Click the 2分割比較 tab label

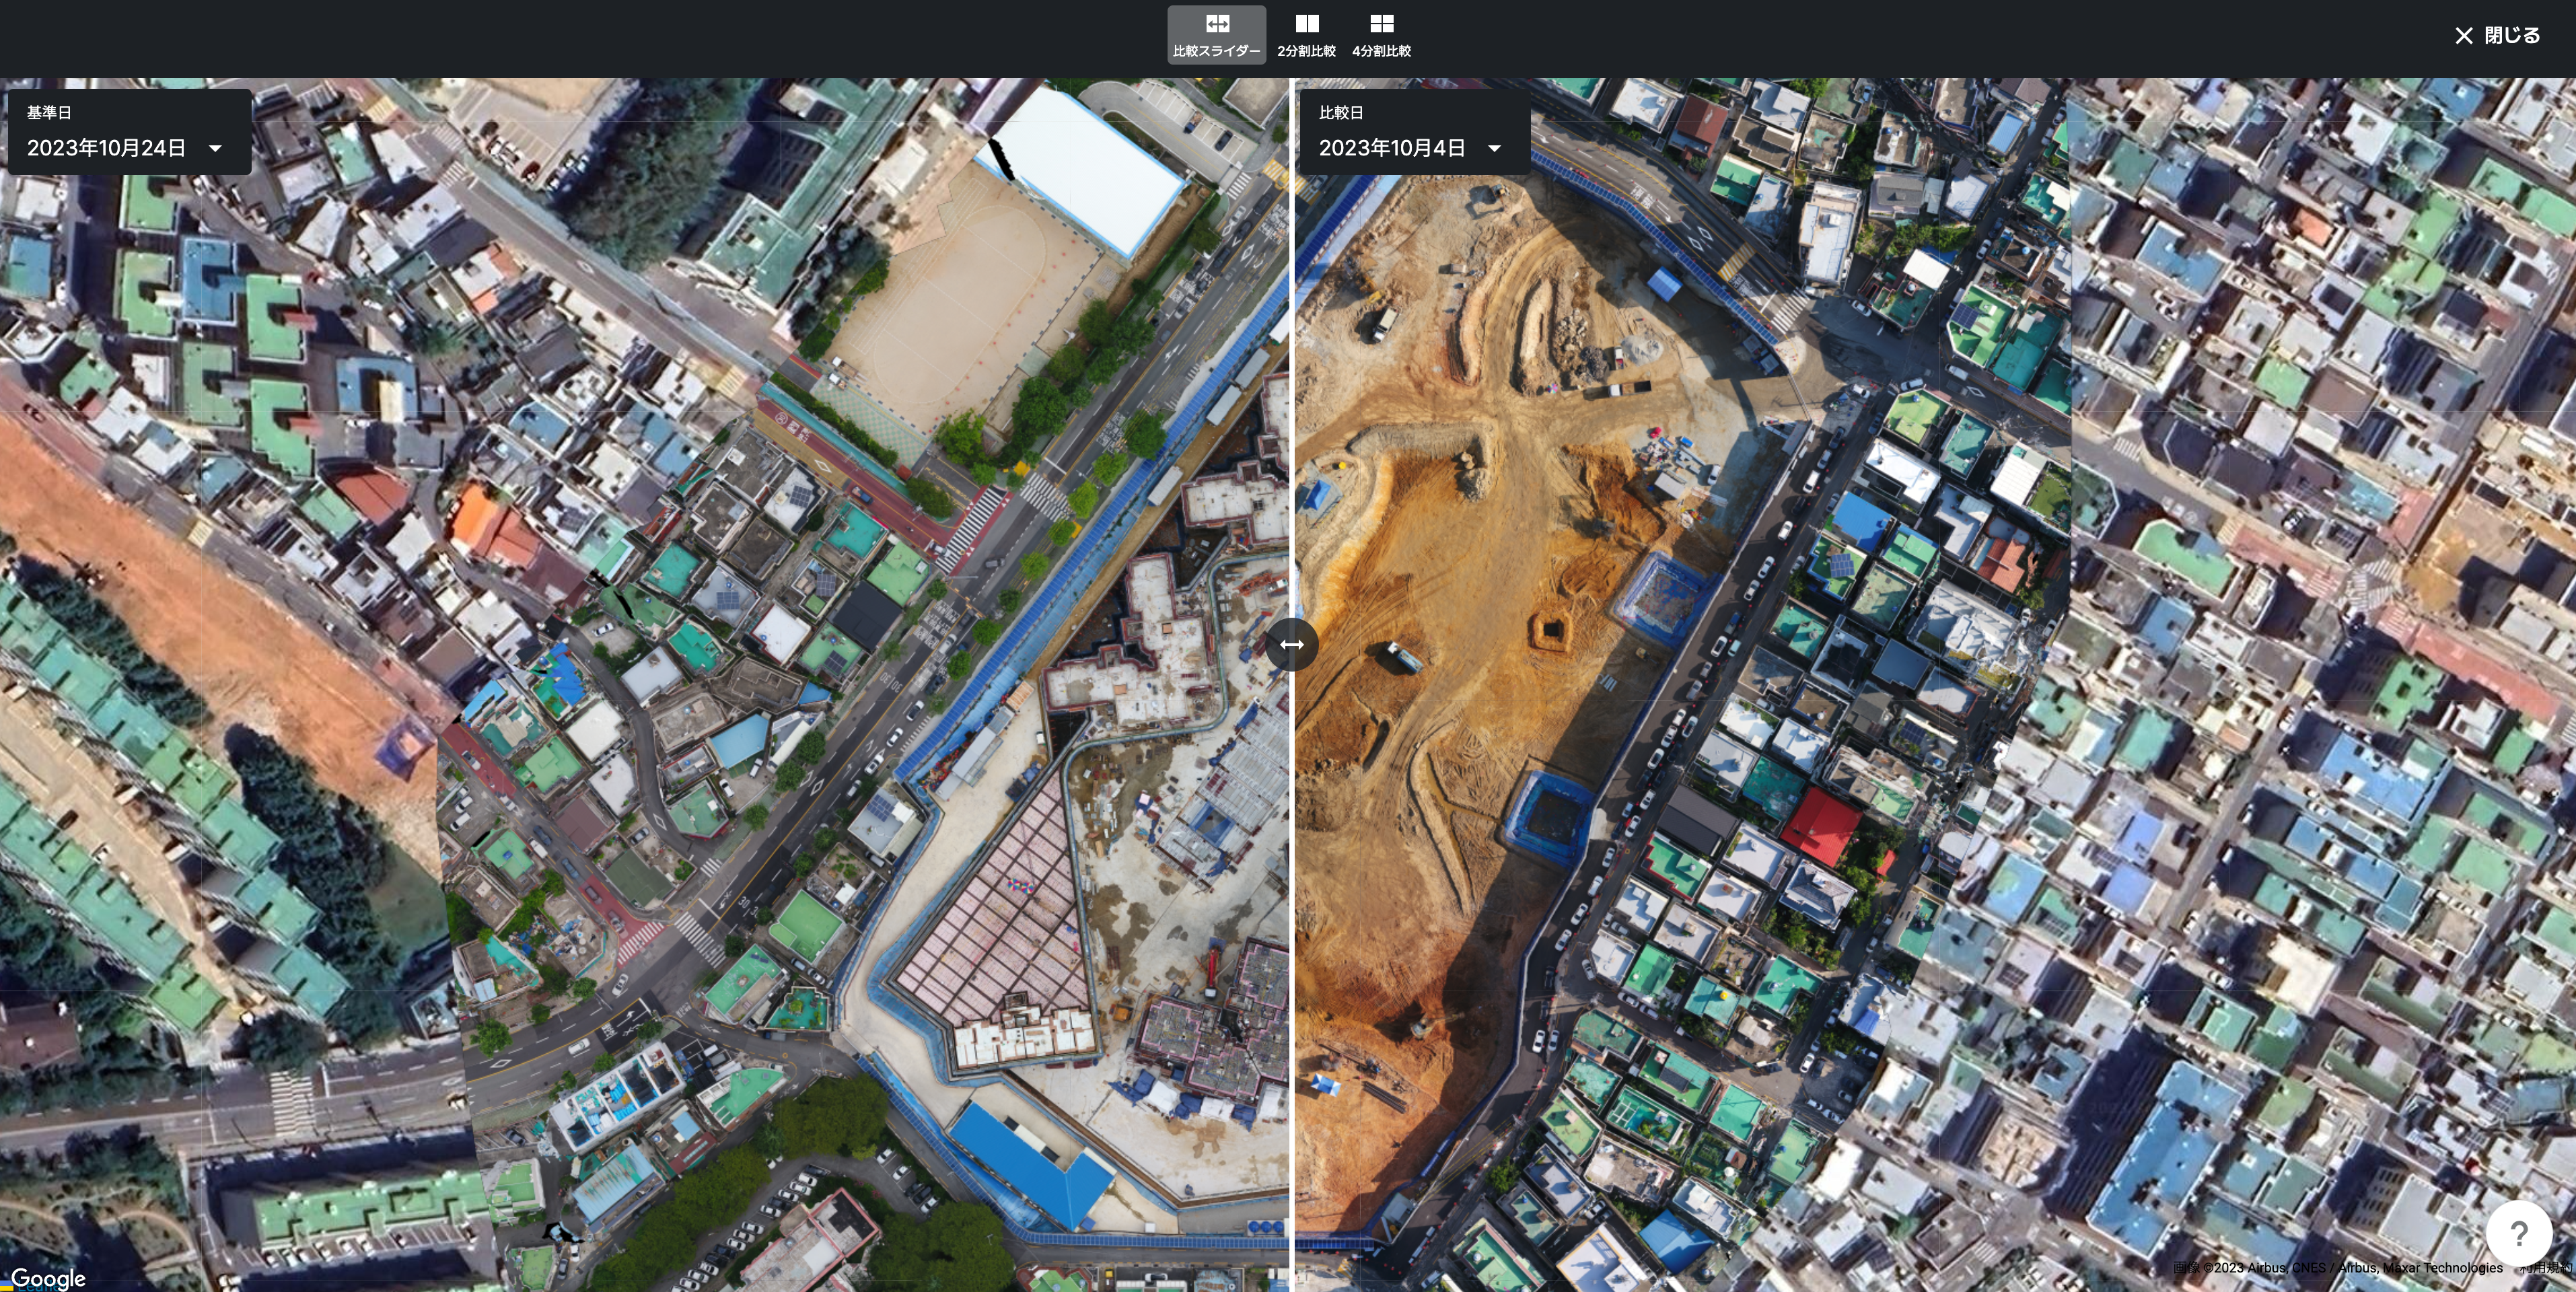click(1306, 51)
